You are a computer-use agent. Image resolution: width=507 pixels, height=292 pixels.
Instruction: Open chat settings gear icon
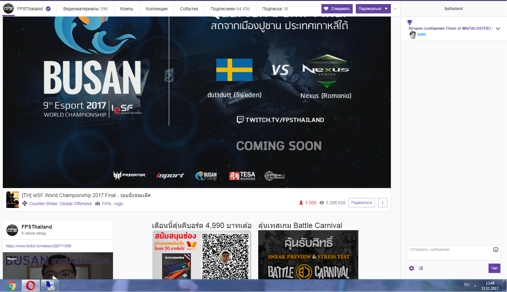[x=412, y=268]
